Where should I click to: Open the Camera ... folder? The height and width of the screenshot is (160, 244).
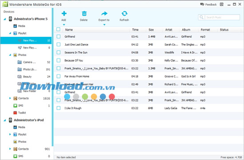29,62
